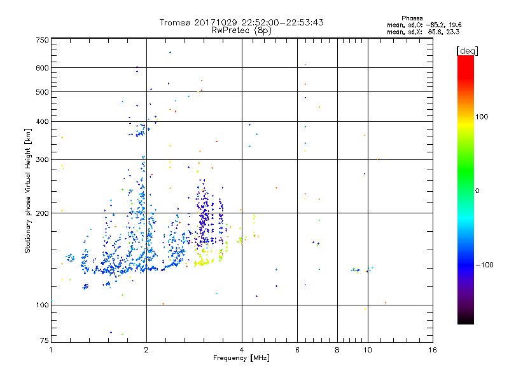Click the y-axis tick label '200'
The width and height of the screenshot is (509, 381).
coord(42,213)
